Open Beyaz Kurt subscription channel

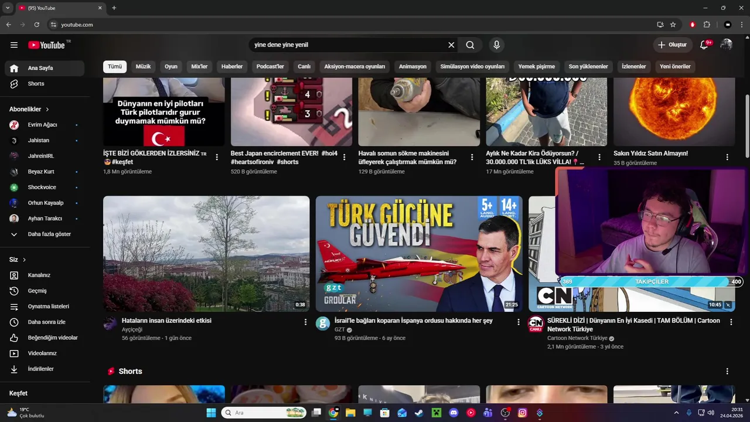coord(45,172)
